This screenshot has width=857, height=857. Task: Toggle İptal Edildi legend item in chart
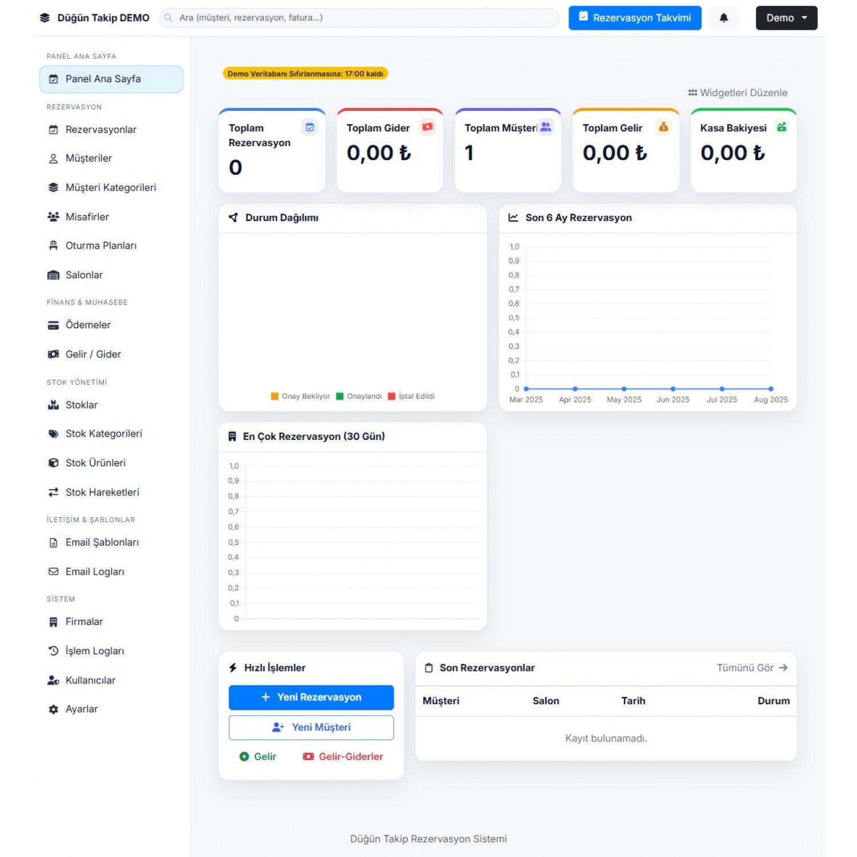click(x=411, y=396)
